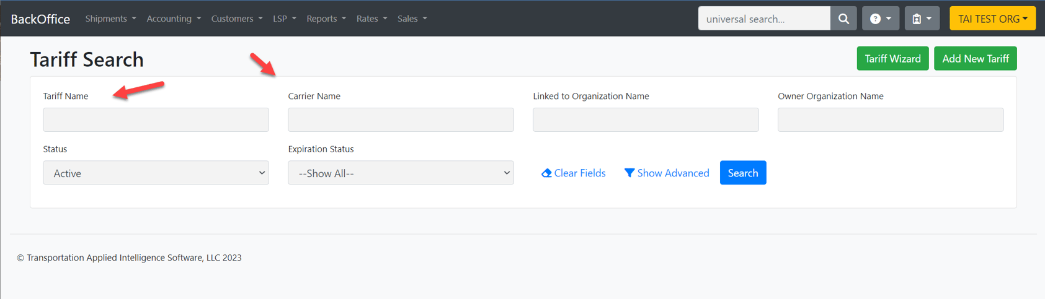The image size is (1045, 299).
Task: Open the Shipments menu
Action: click(x=110, y=19)
